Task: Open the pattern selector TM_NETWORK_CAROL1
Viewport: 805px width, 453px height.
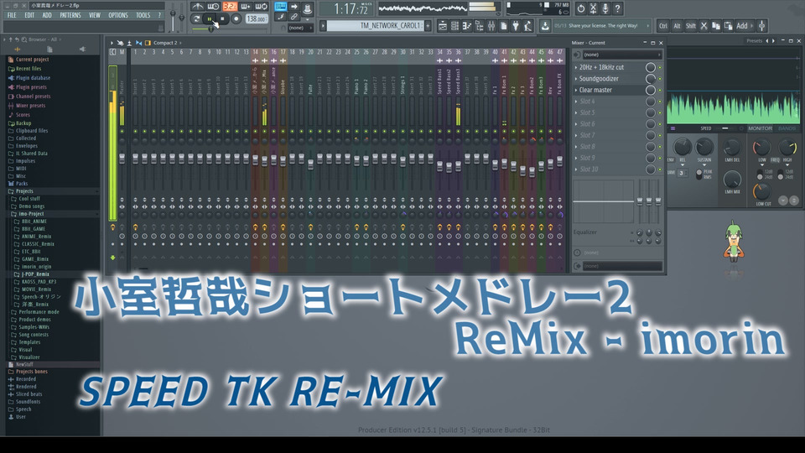Action: coord(374,26)
